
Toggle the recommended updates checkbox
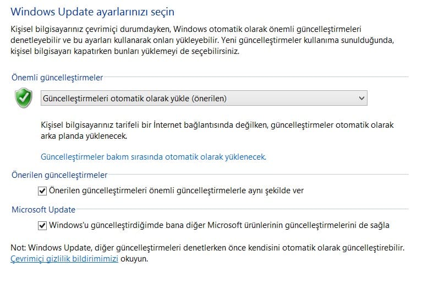[x=42, y=191]
